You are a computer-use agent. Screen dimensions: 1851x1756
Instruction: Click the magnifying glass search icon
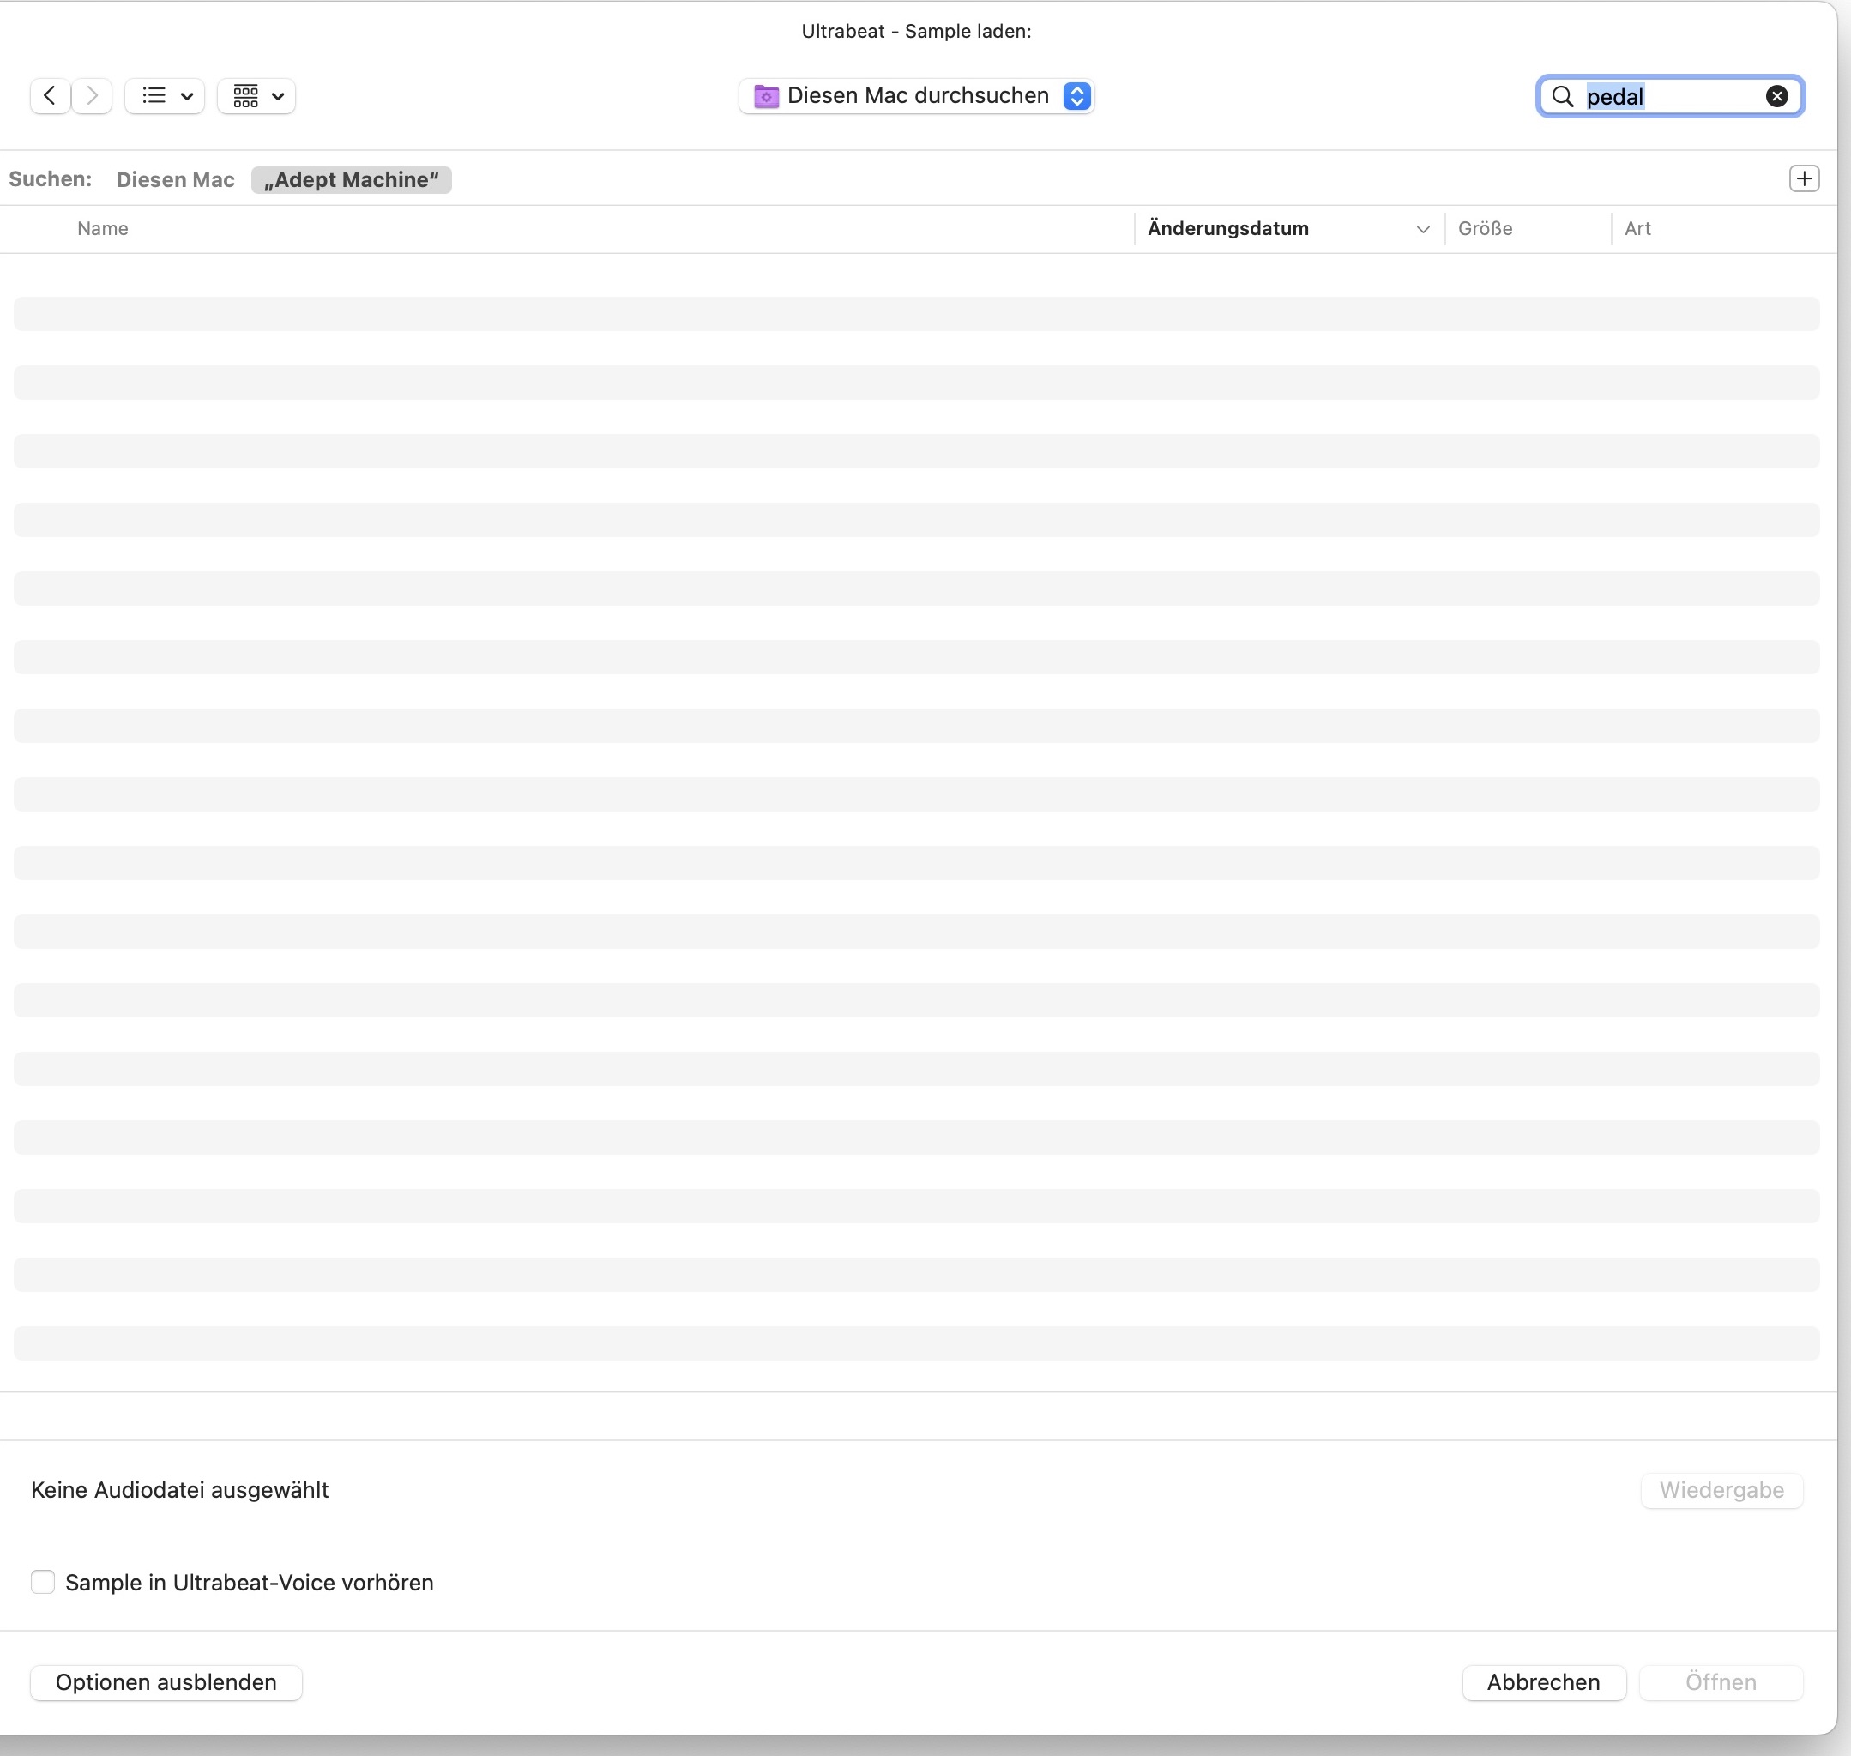coord(1562,96)
